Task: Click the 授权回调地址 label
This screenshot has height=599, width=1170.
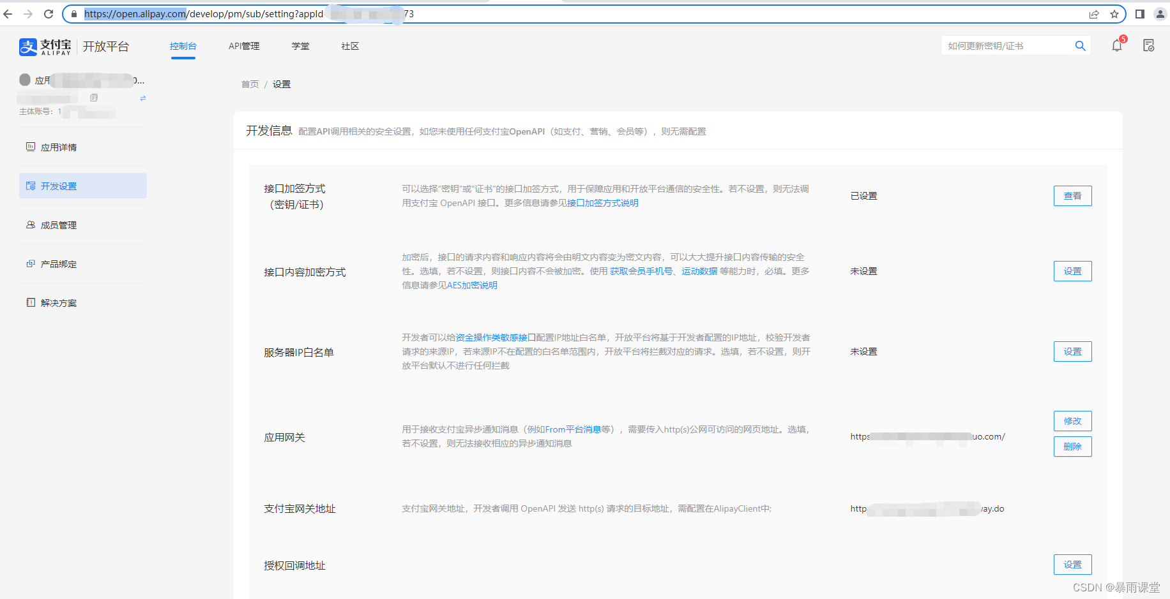Action: (294, 565)
